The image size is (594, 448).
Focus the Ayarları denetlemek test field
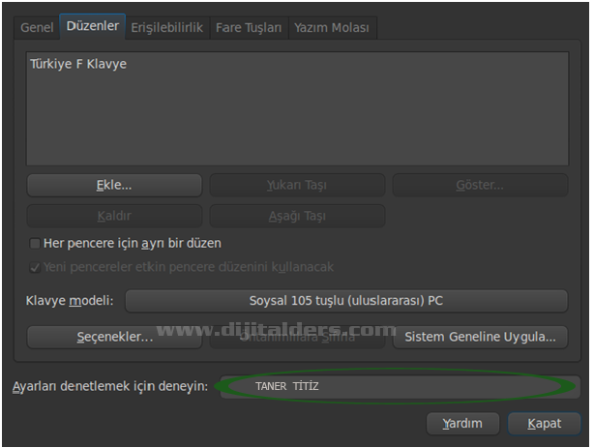click(401, 387)
